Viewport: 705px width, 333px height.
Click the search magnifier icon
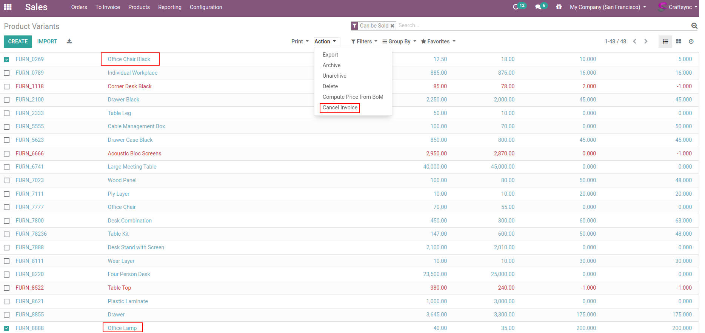pyautogui.click(x=694, y=26)
